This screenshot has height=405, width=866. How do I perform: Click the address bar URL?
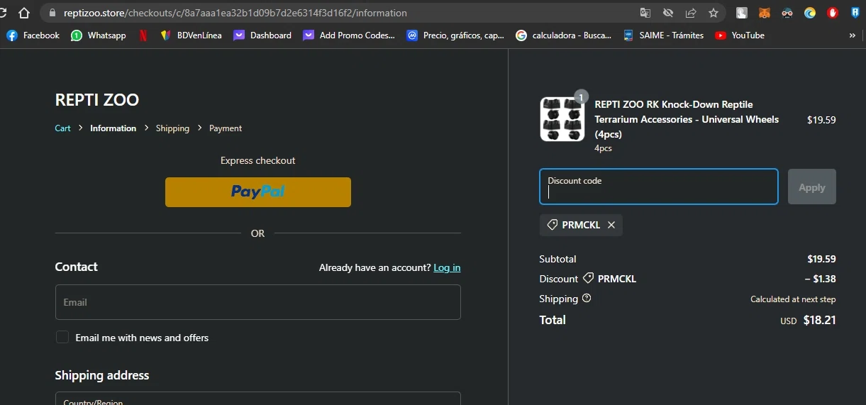coord(235,13)
